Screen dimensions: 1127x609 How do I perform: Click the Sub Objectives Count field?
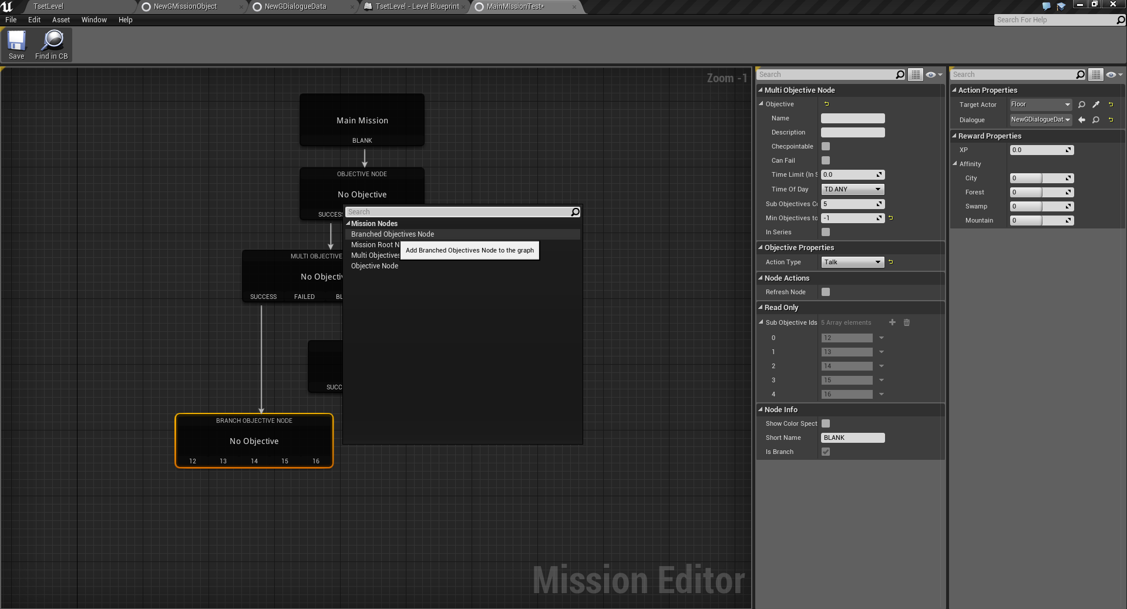click(x=853, y=204)
